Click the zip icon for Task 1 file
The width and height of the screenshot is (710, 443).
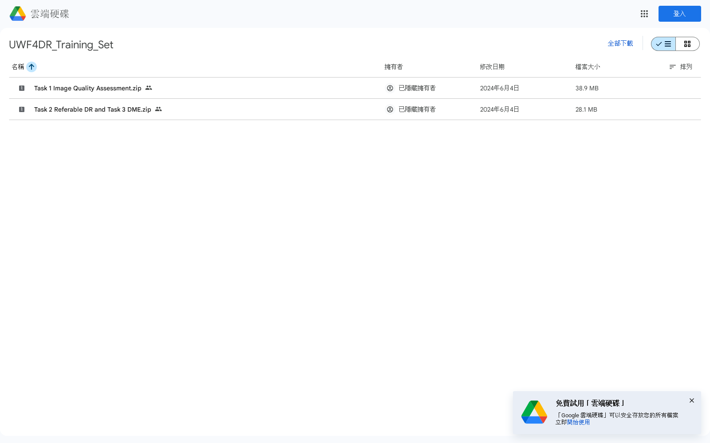click(22, 88)
